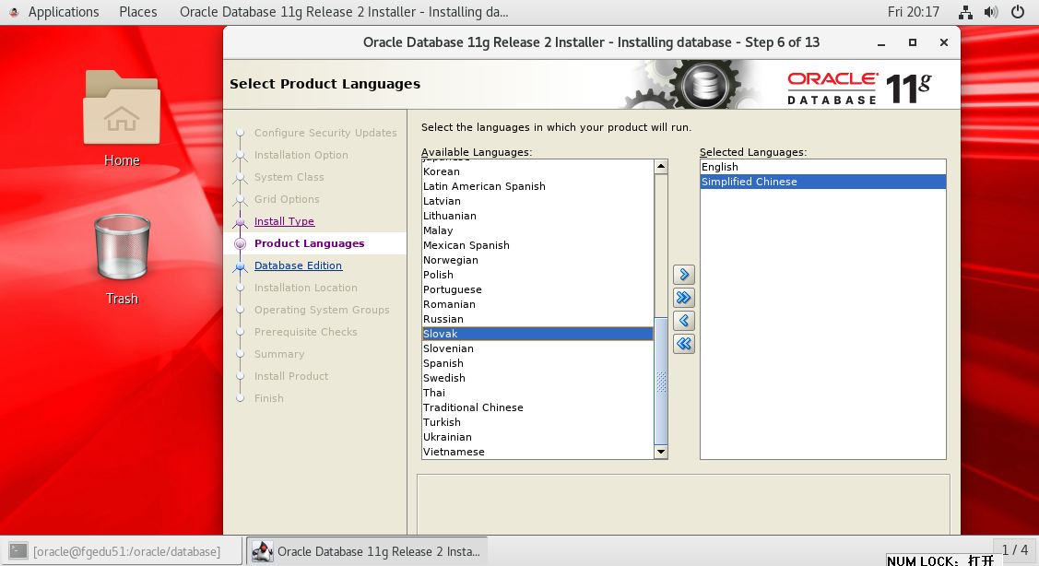Image resolution: width=1039 pixels, height=566 pixels.
Task: Click the up arrow of the Available Languages scrollbar
Action: click(661, 166)
